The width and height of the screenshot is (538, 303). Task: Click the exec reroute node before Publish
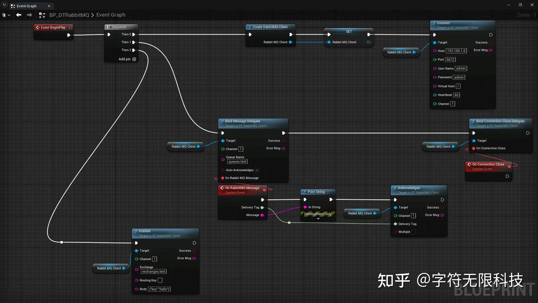[x=62, y=242]
